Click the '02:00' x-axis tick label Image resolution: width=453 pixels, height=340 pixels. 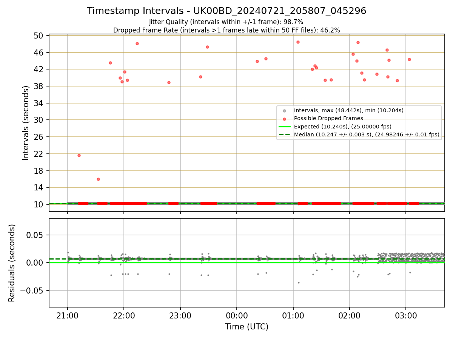349,315
